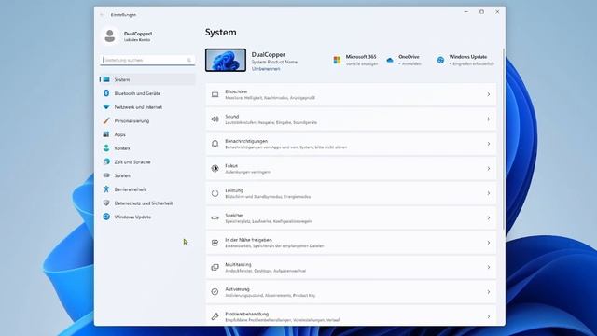Click the Speicher drive icon
The height and width of the screenshot is (336, 597).
point(215,217)
